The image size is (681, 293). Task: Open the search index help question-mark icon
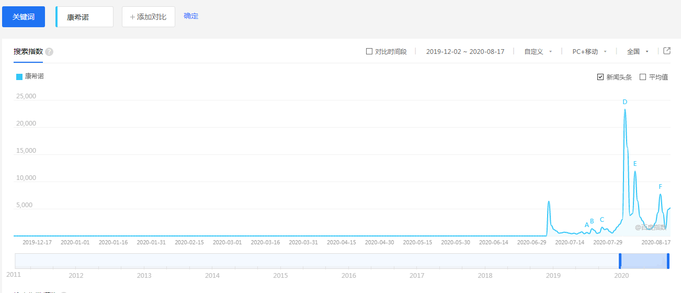click(x=49, y=52)
